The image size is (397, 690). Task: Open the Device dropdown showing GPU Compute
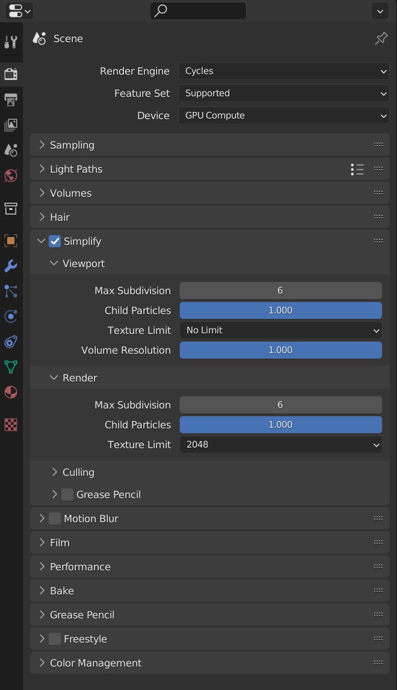283,116
